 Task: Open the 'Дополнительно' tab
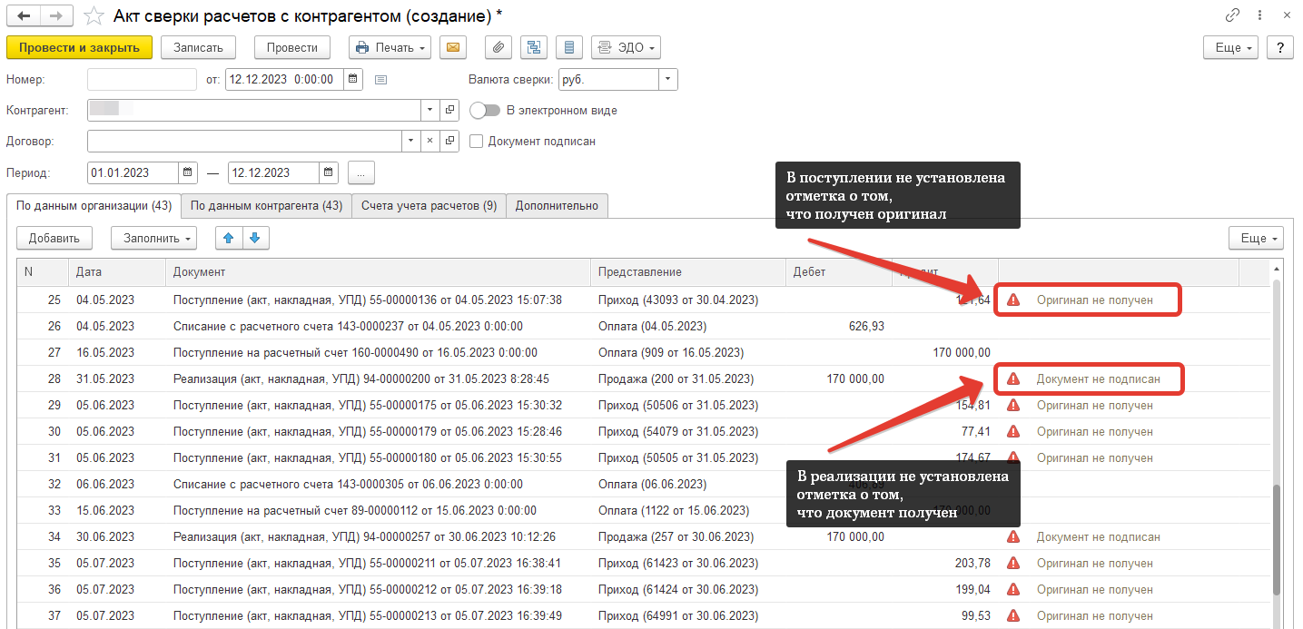point(557,206)
